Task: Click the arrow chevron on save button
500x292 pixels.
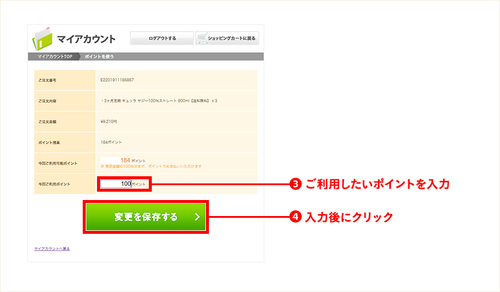Action: (x=198, y=217)
